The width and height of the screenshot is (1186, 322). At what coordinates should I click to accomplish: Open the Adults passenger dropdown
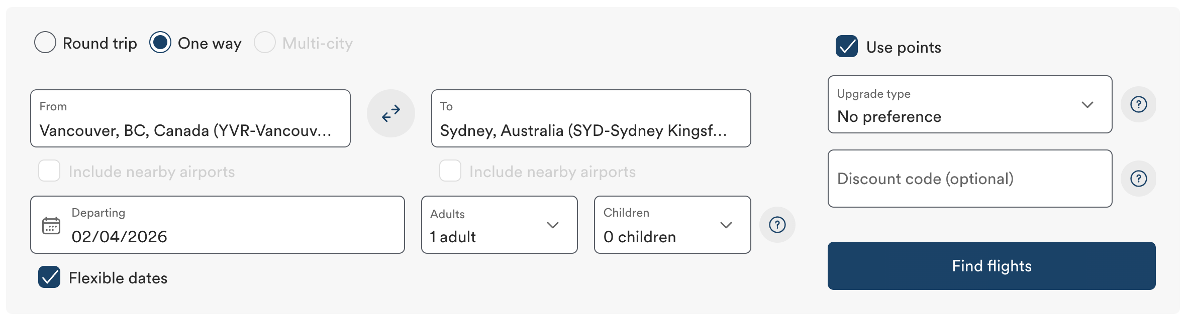(499, 225)
